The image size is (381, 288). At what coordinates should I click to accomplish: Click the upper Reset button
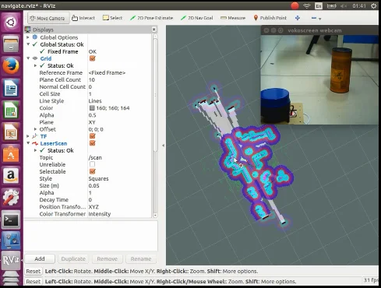(x=34, y=271)
